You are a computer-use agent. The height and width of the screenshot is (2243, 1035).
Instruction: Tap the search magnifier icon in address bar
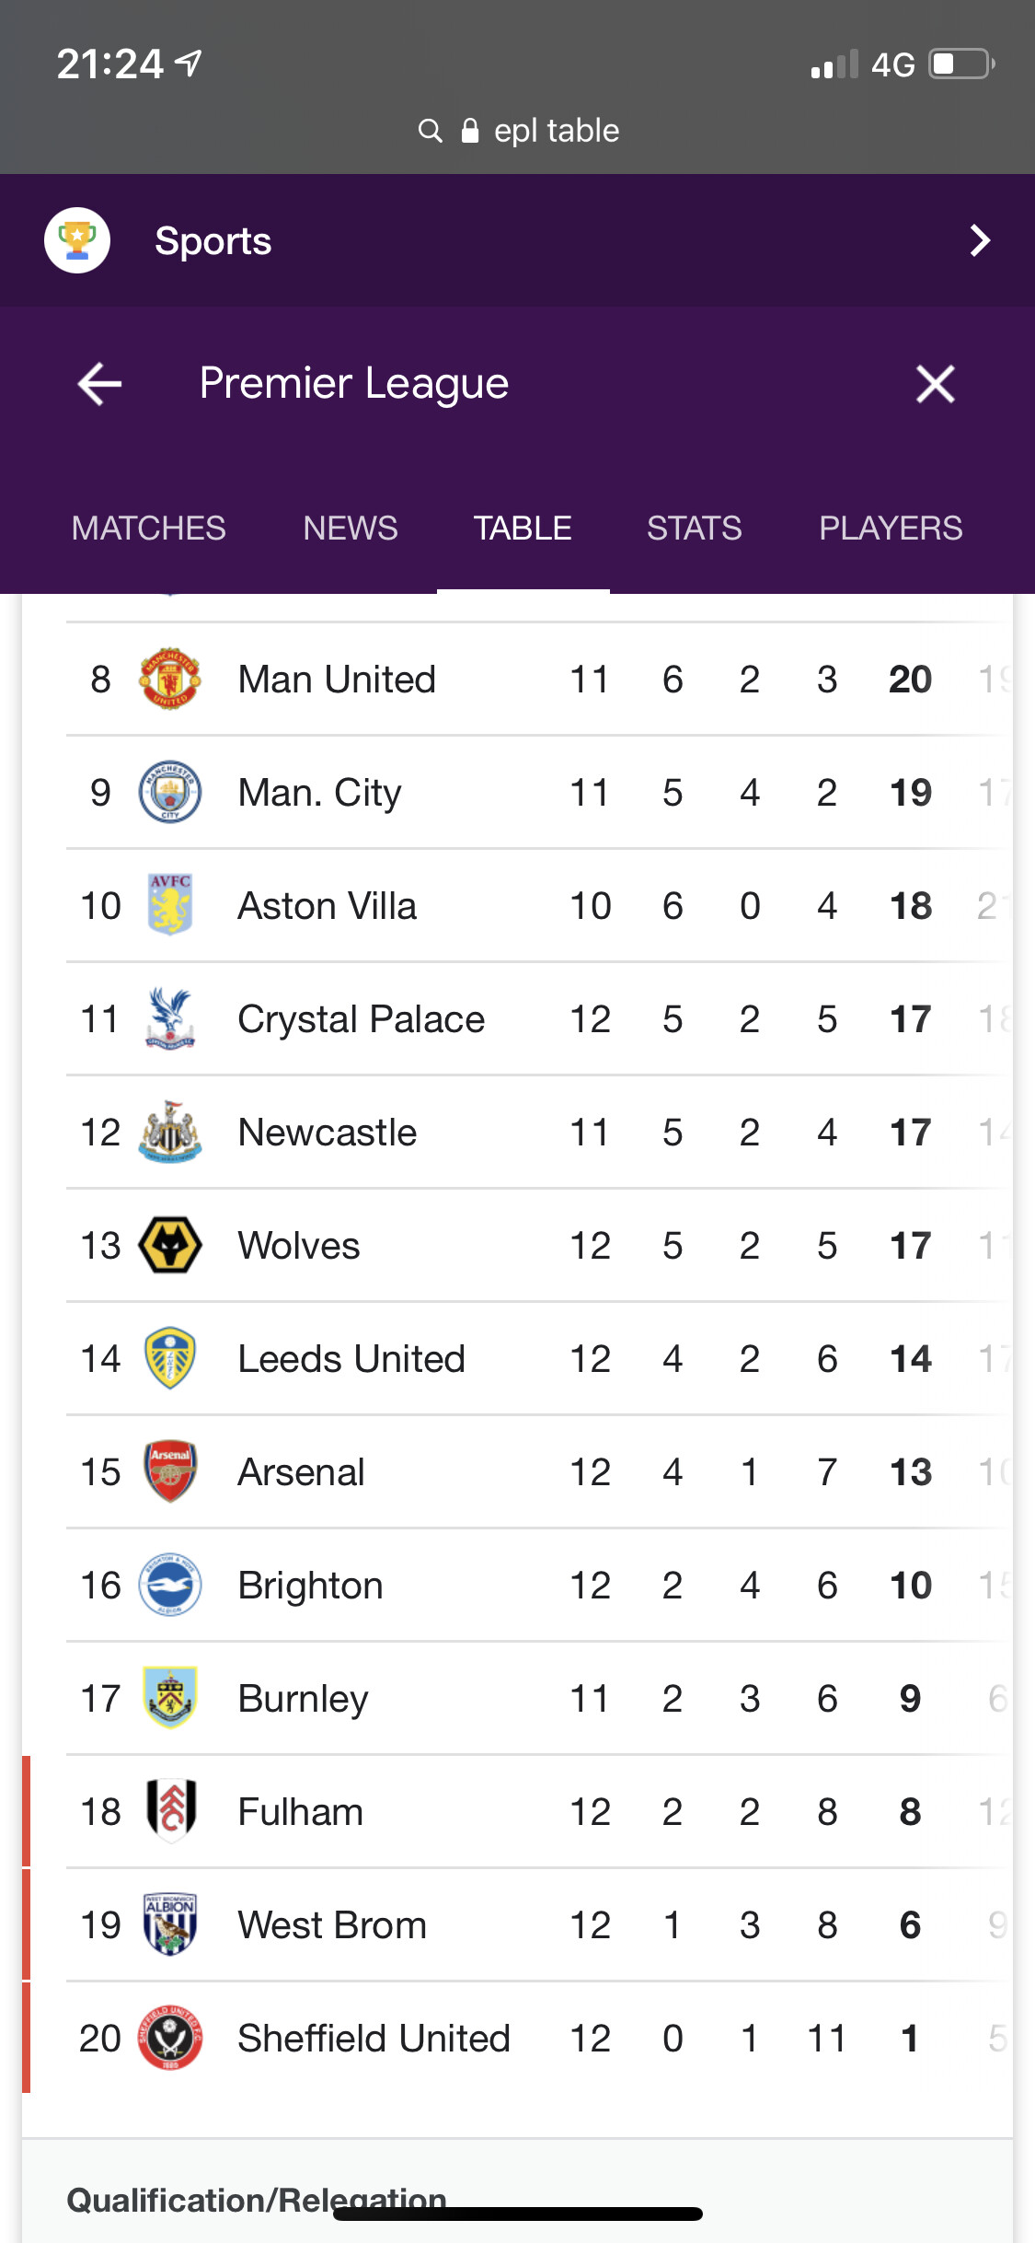430,131
